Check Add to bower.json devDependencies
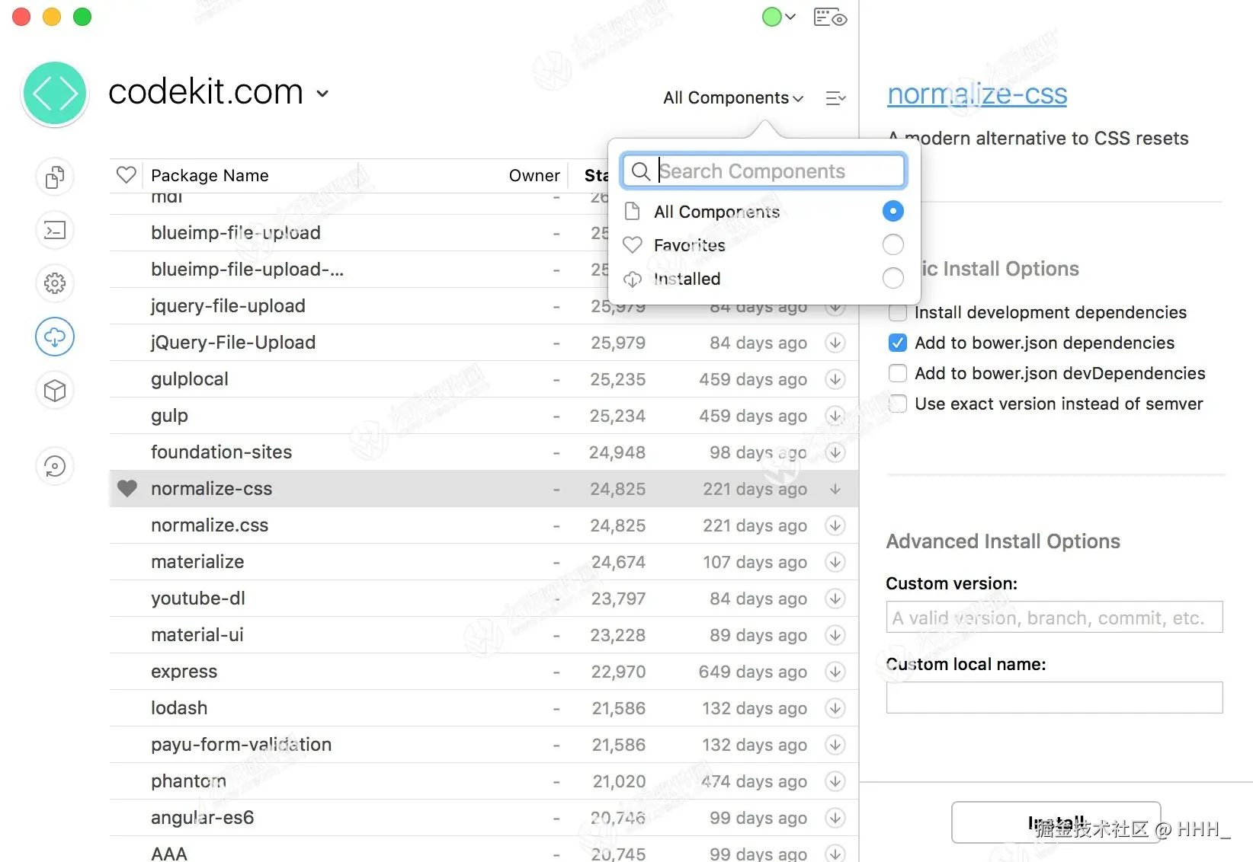The height and width of the screenshot is (862, 1253). point(898,373)
